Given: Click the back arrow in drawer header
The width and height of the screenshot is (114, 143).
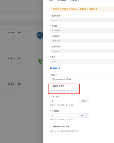Looking at the screenshot, I should pos(47,0).
